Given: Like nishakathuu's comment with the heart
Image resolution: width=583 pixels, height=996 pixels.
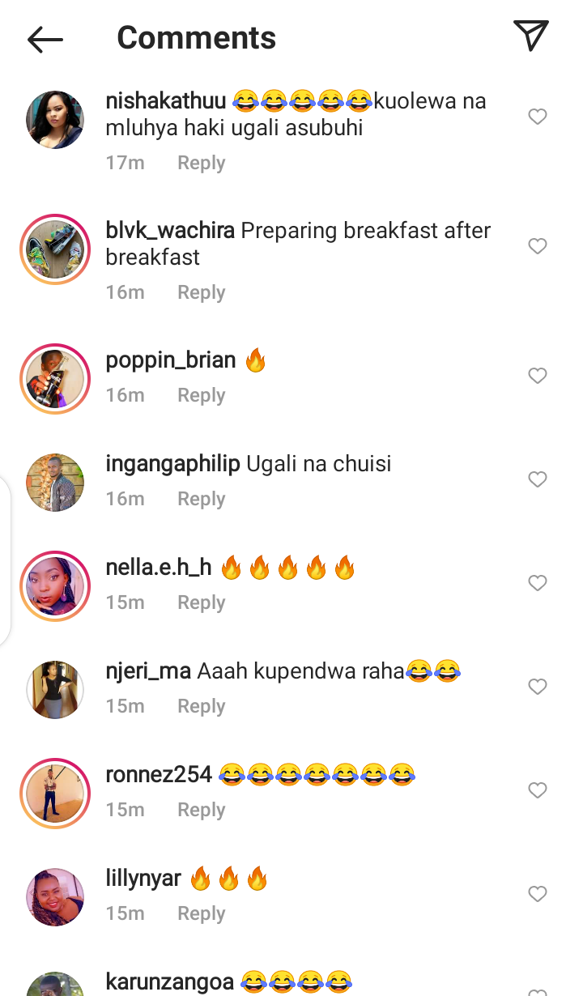Looking at the screenshot, I should pyautogui.click(x=538, y=117).
